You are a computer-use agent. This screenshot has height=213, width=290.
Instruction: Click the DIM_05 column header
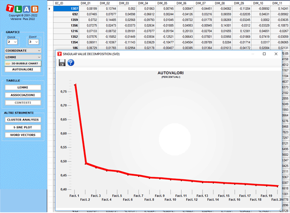165,3
